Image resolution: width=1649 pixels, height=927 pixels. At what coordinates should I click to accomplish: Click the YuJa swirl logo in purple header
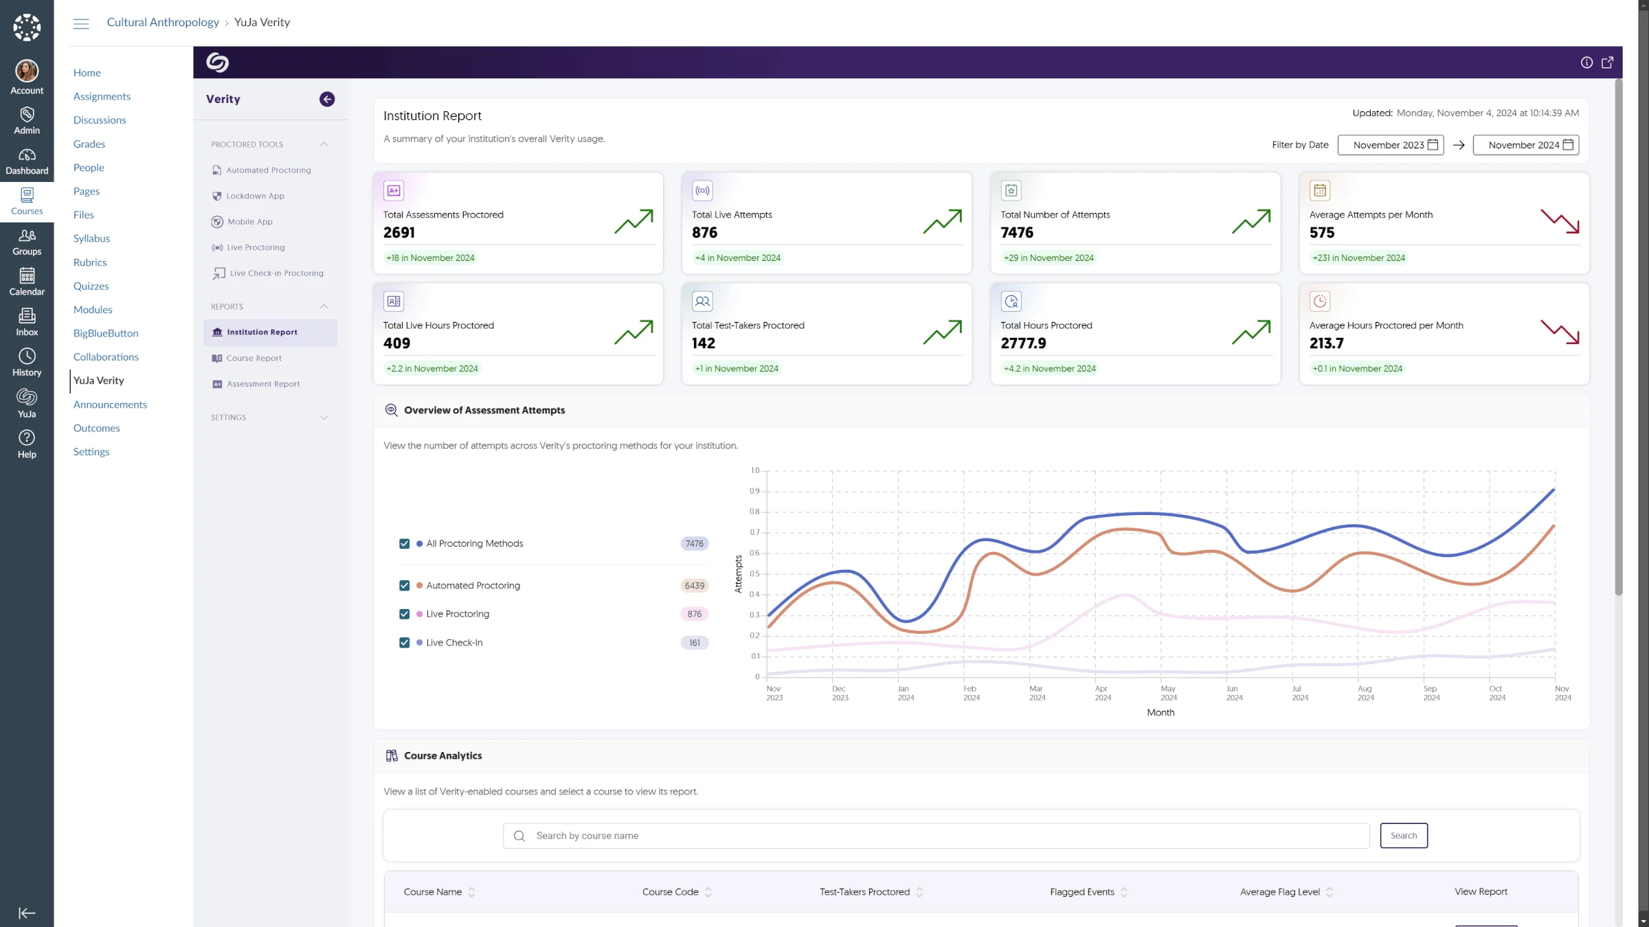217,62
